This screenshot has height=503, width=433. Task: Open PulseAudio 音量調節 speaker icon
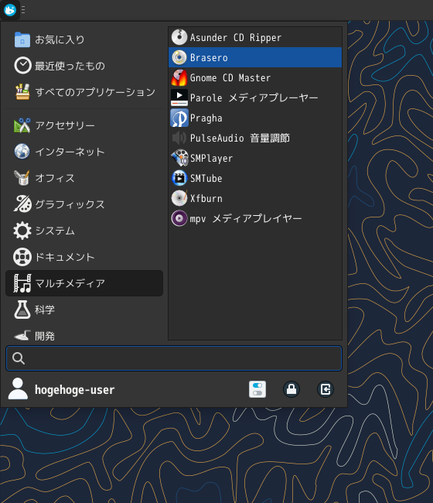(179, 138)
